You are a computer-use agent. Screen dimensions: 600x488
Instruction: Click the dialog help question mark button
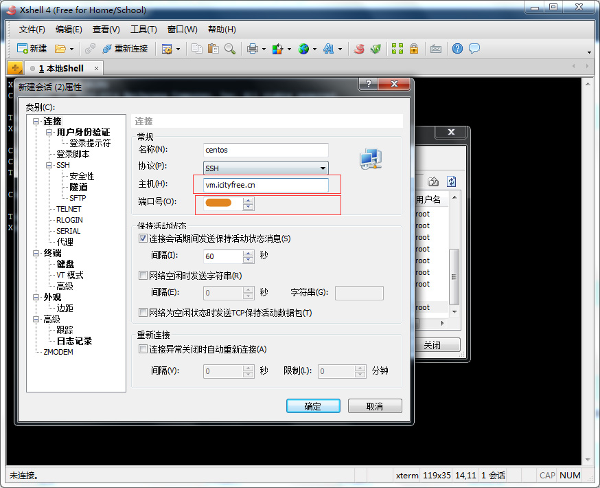point(368,84)
